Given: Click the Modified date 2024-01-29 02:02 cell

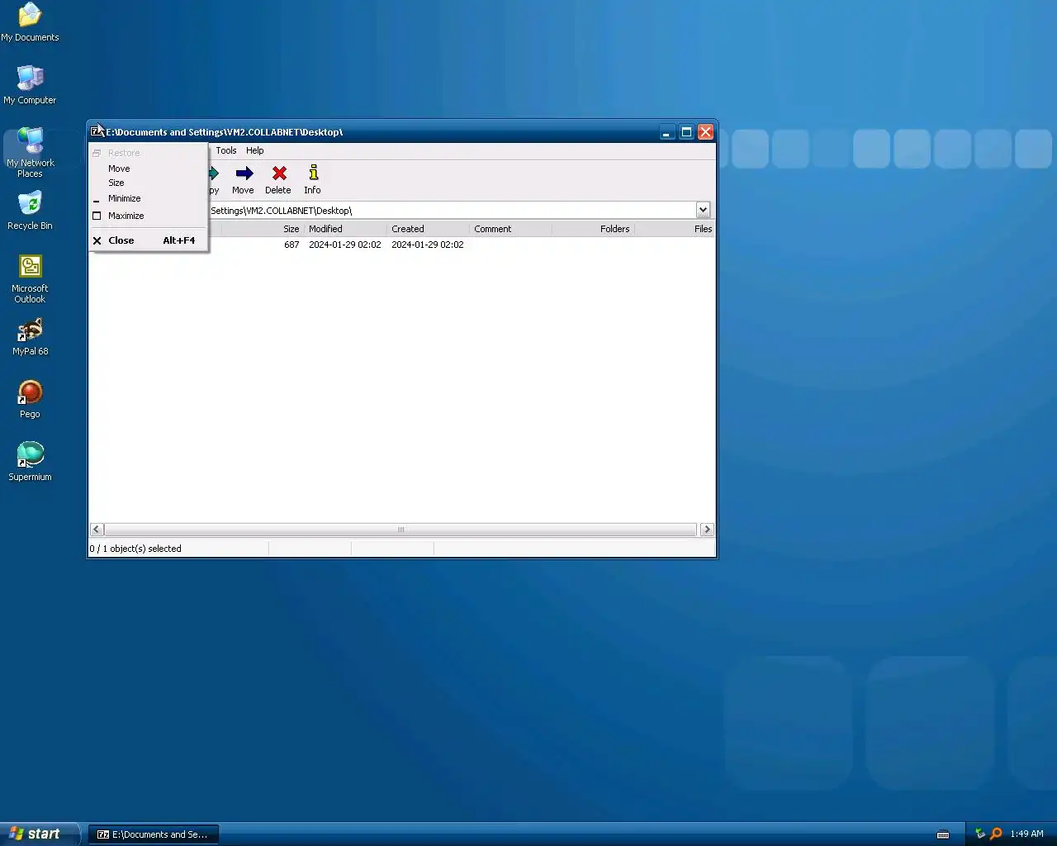Looking at the screenshot, I should pos(345,245).
